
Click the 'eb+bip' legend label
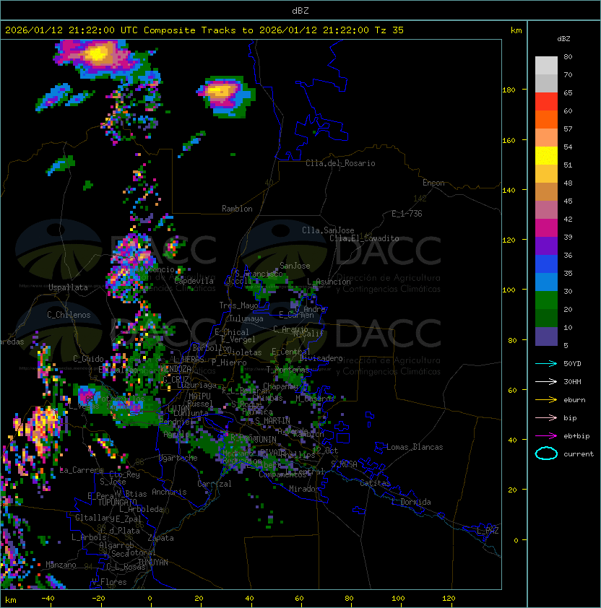tap(576, 436)
